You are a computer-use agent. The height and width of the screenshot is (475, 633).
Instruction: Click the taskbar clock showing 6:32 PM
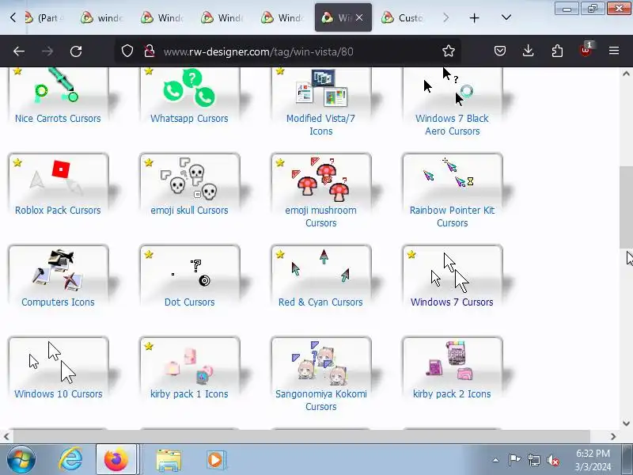[593, 460]
